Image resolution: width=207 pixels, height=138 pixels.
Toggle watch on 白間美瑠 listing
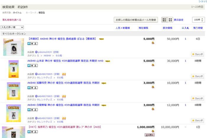click(x=198, y=120)
